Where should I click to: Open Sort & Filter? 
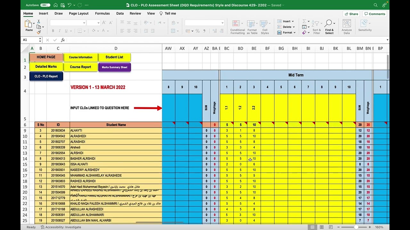[317, 27]
